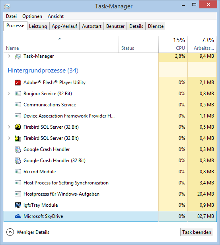Click the igfxTray Module icon
The height and width of the screenshot is (245, 220).
click(x=18, y=205)
